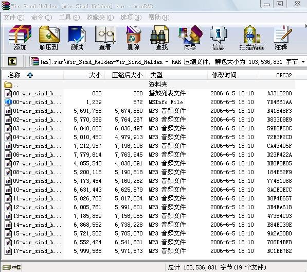Open the 帮助(H) menu
The width and height of the screenshot is (307, 272).
(x=159, y=18)
